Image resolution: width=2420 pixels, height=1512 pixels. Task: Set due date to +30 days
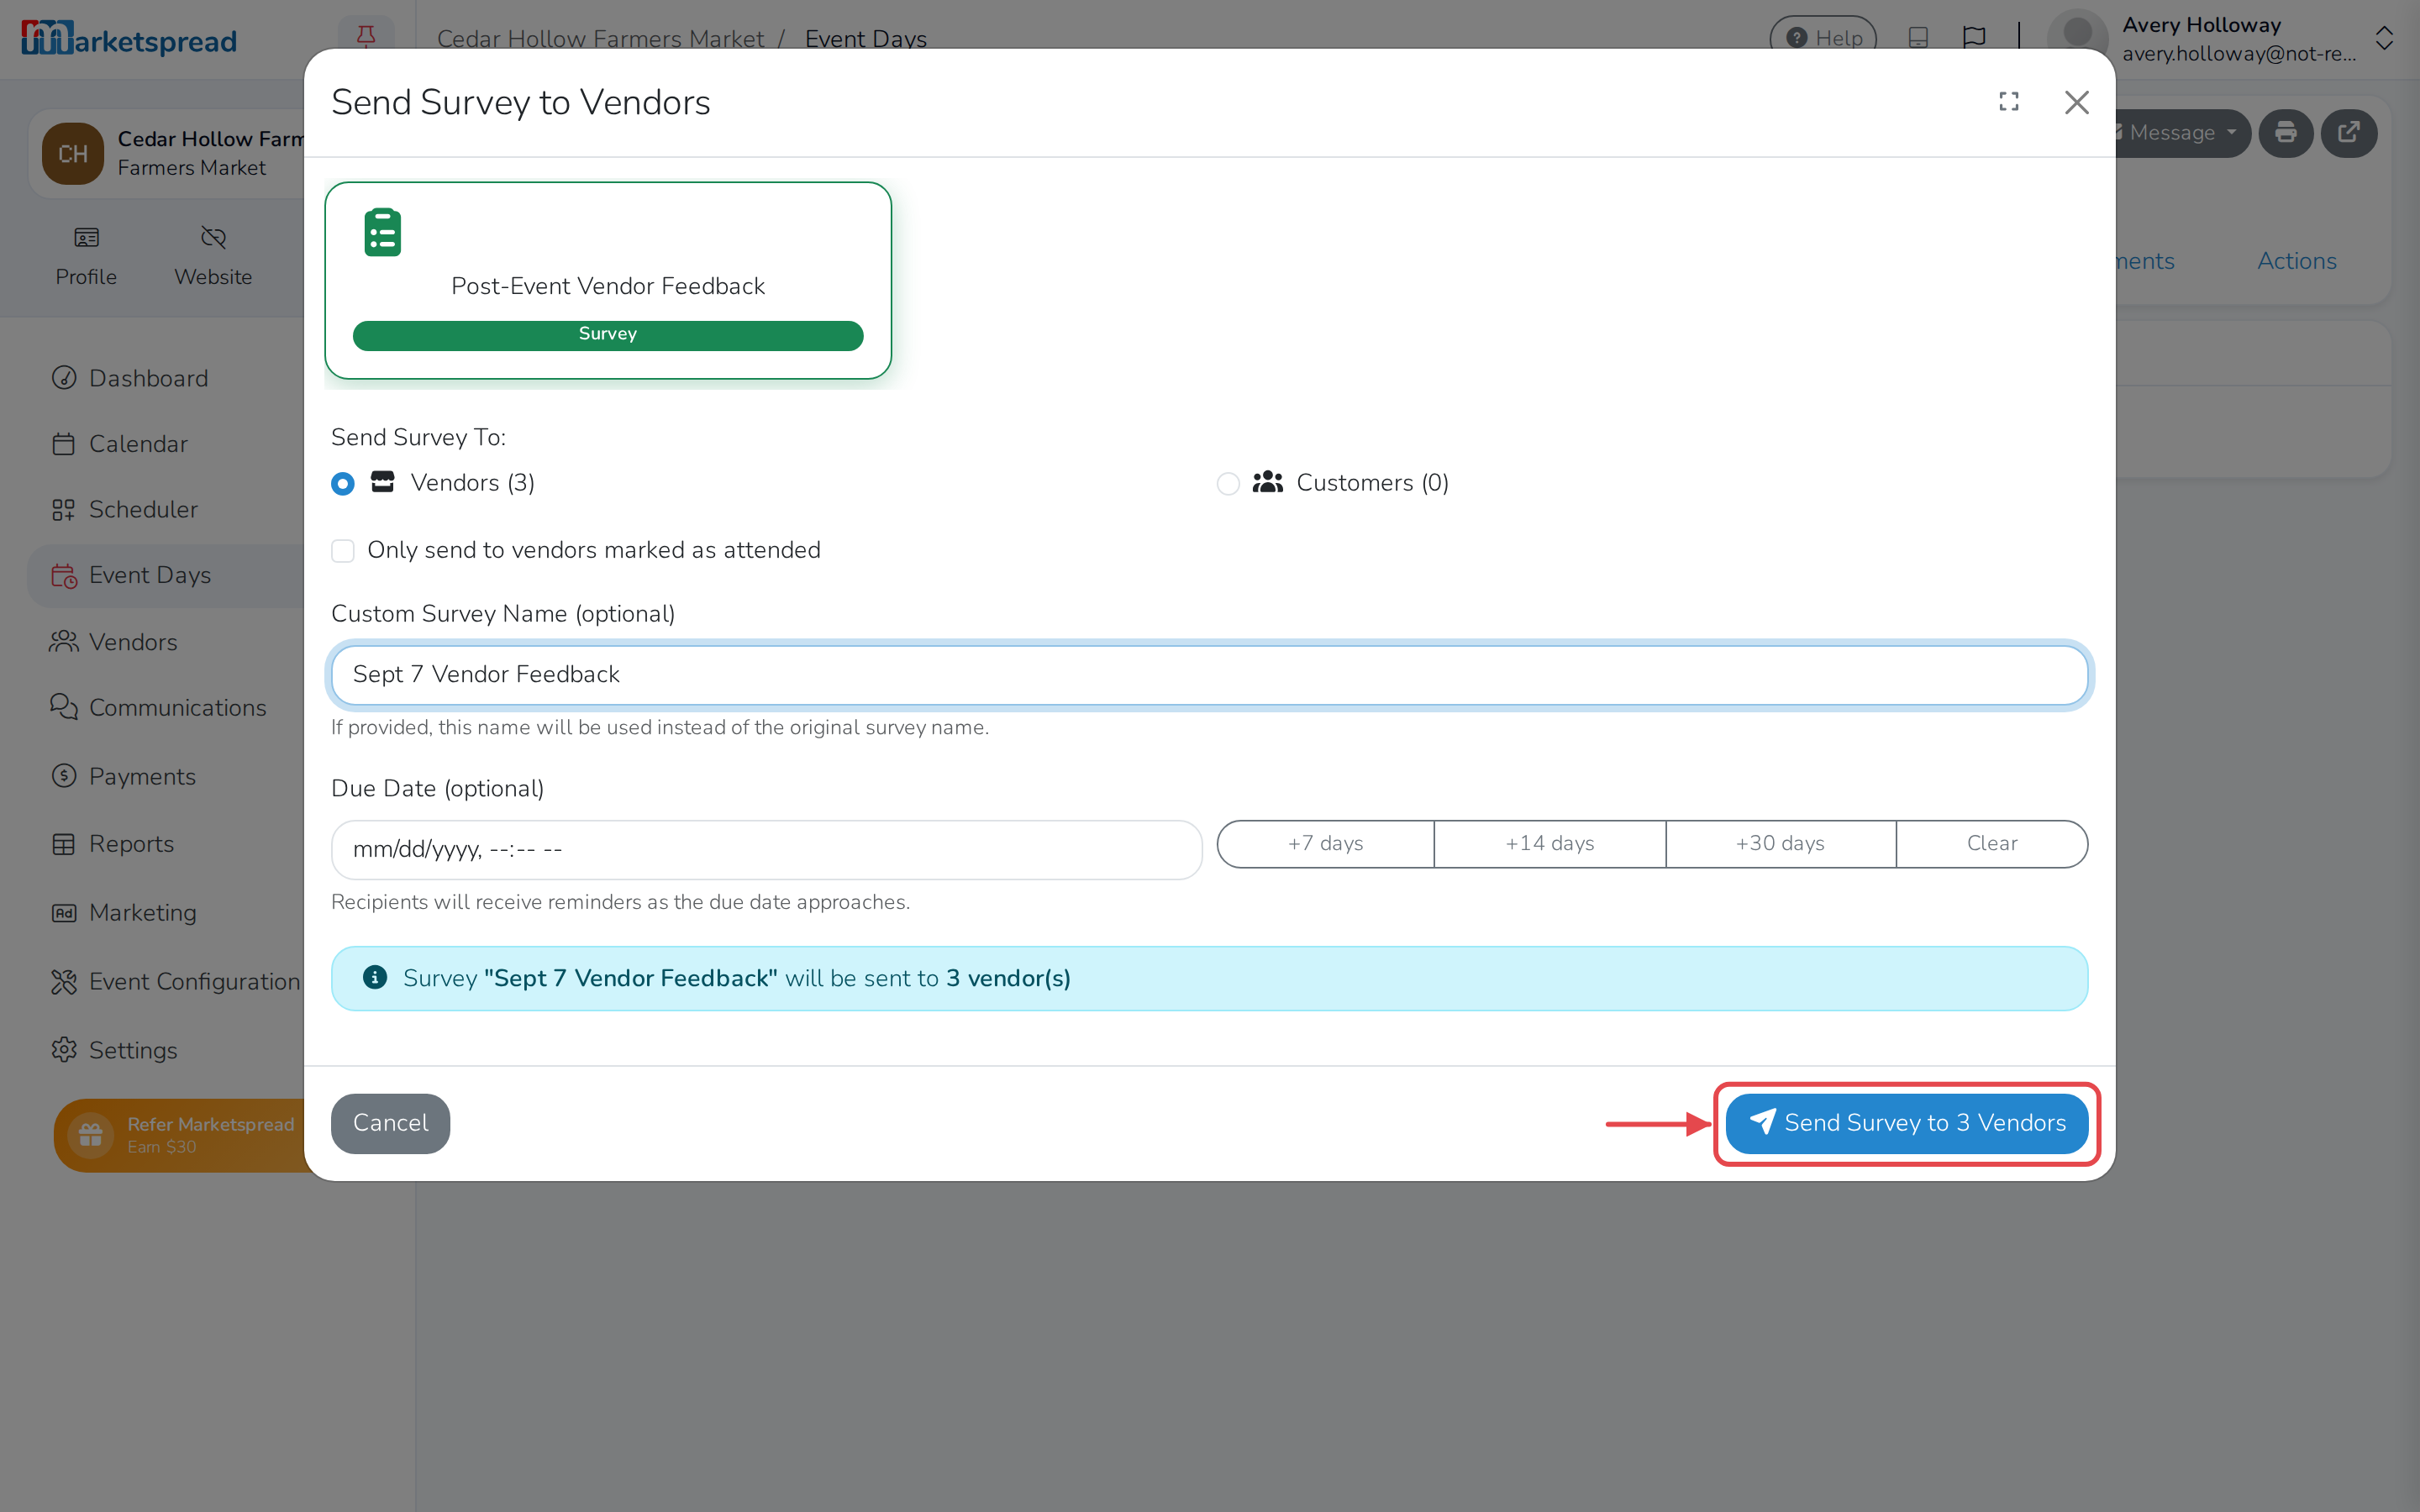pos(1780,844)
